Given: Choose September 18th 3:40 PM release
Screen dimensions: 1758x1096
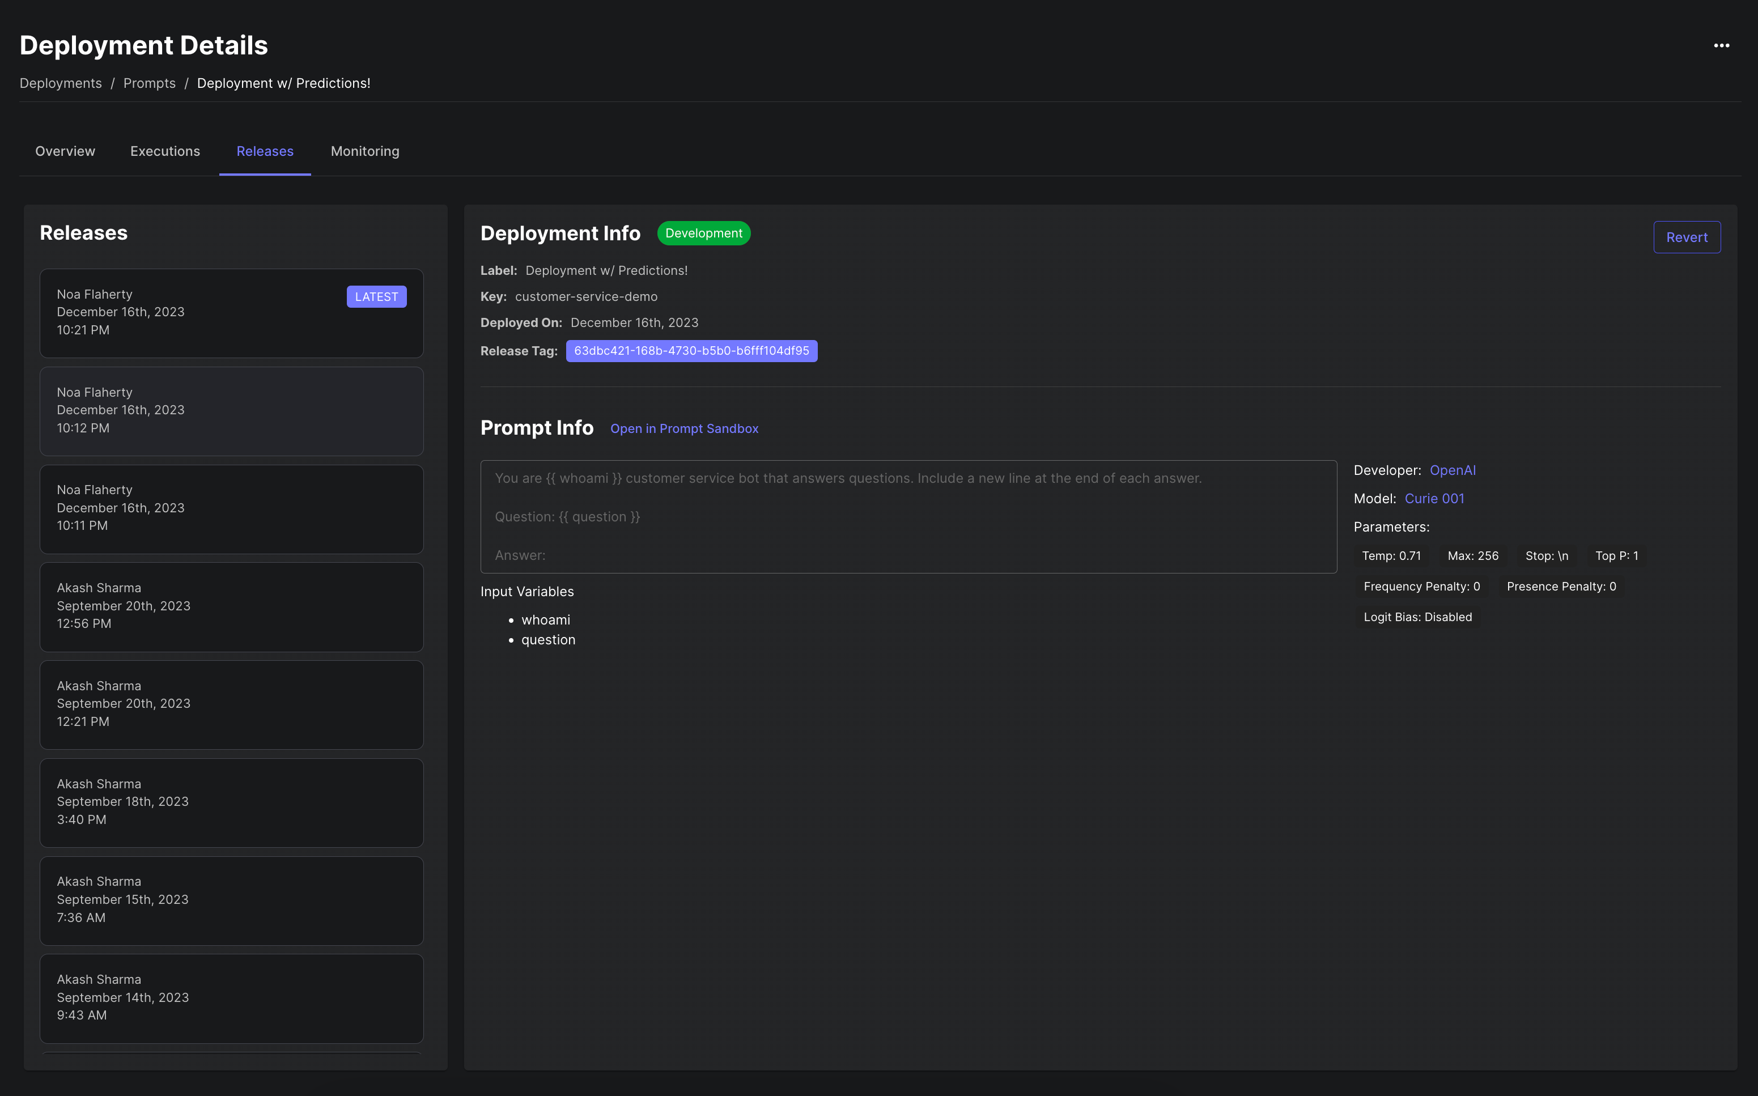Looking at the screenshot, I should [x=231, y=802].
